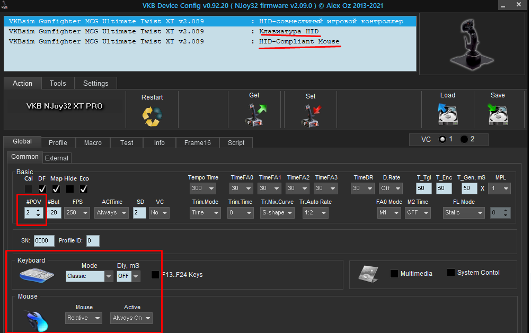531x333 pixels.
Task: Open the FL Mode Static dropdown
Action: point(464,212)
